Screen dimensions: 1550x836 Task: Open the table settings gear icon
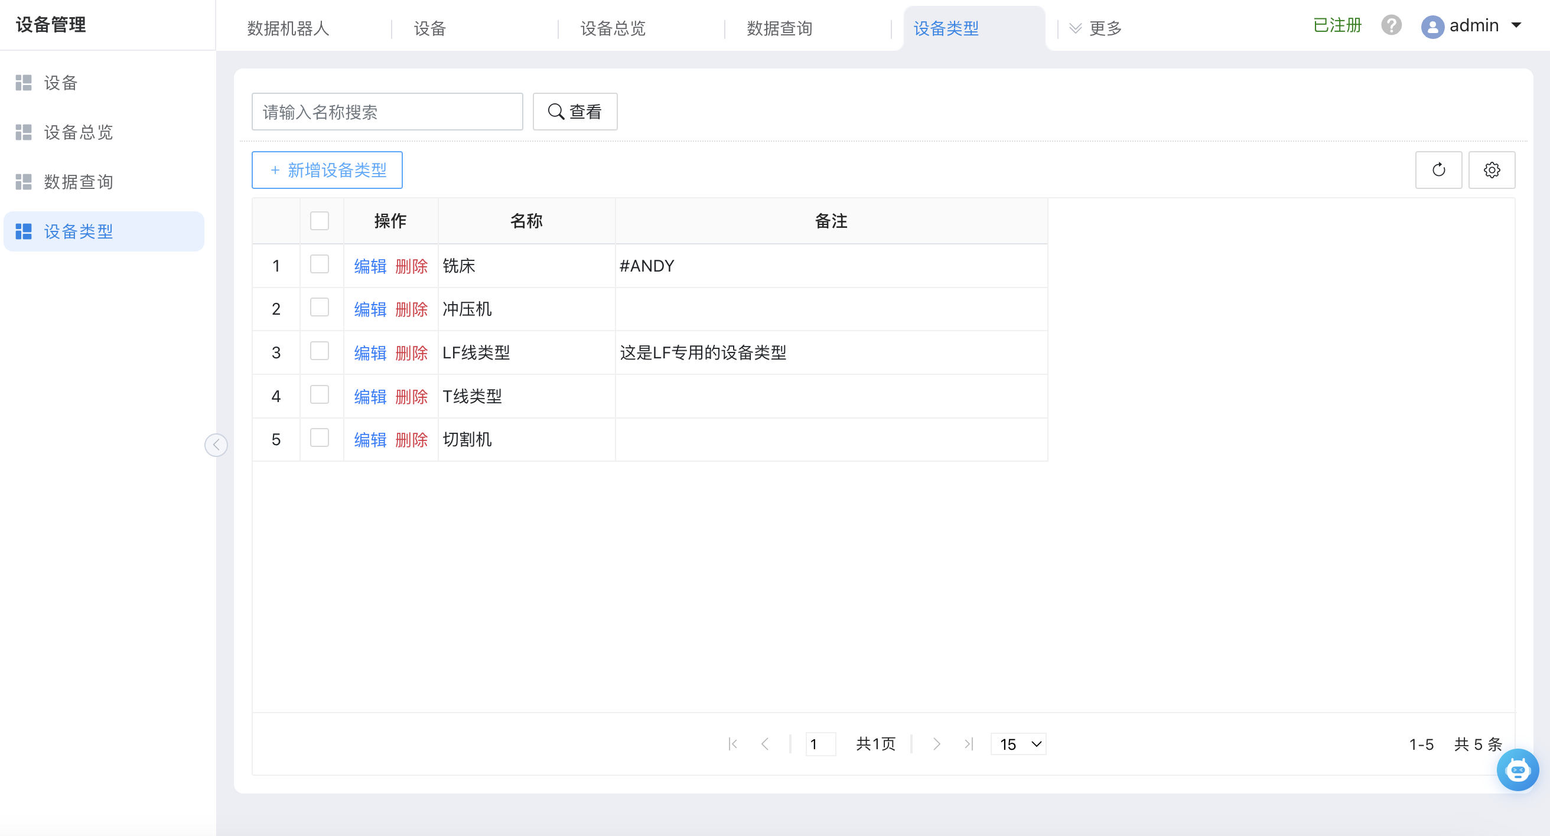[x=1491, y=170]
